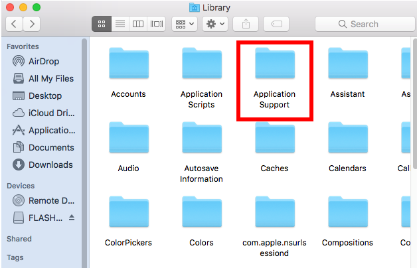Viewport: 417px width, 268px height.
Task: Select the Calendars folder
Action: 348,147
